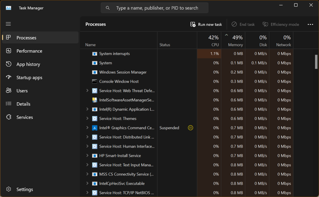Select the System process row
This screenshot has width=319, height=197.
pos(187,63)
